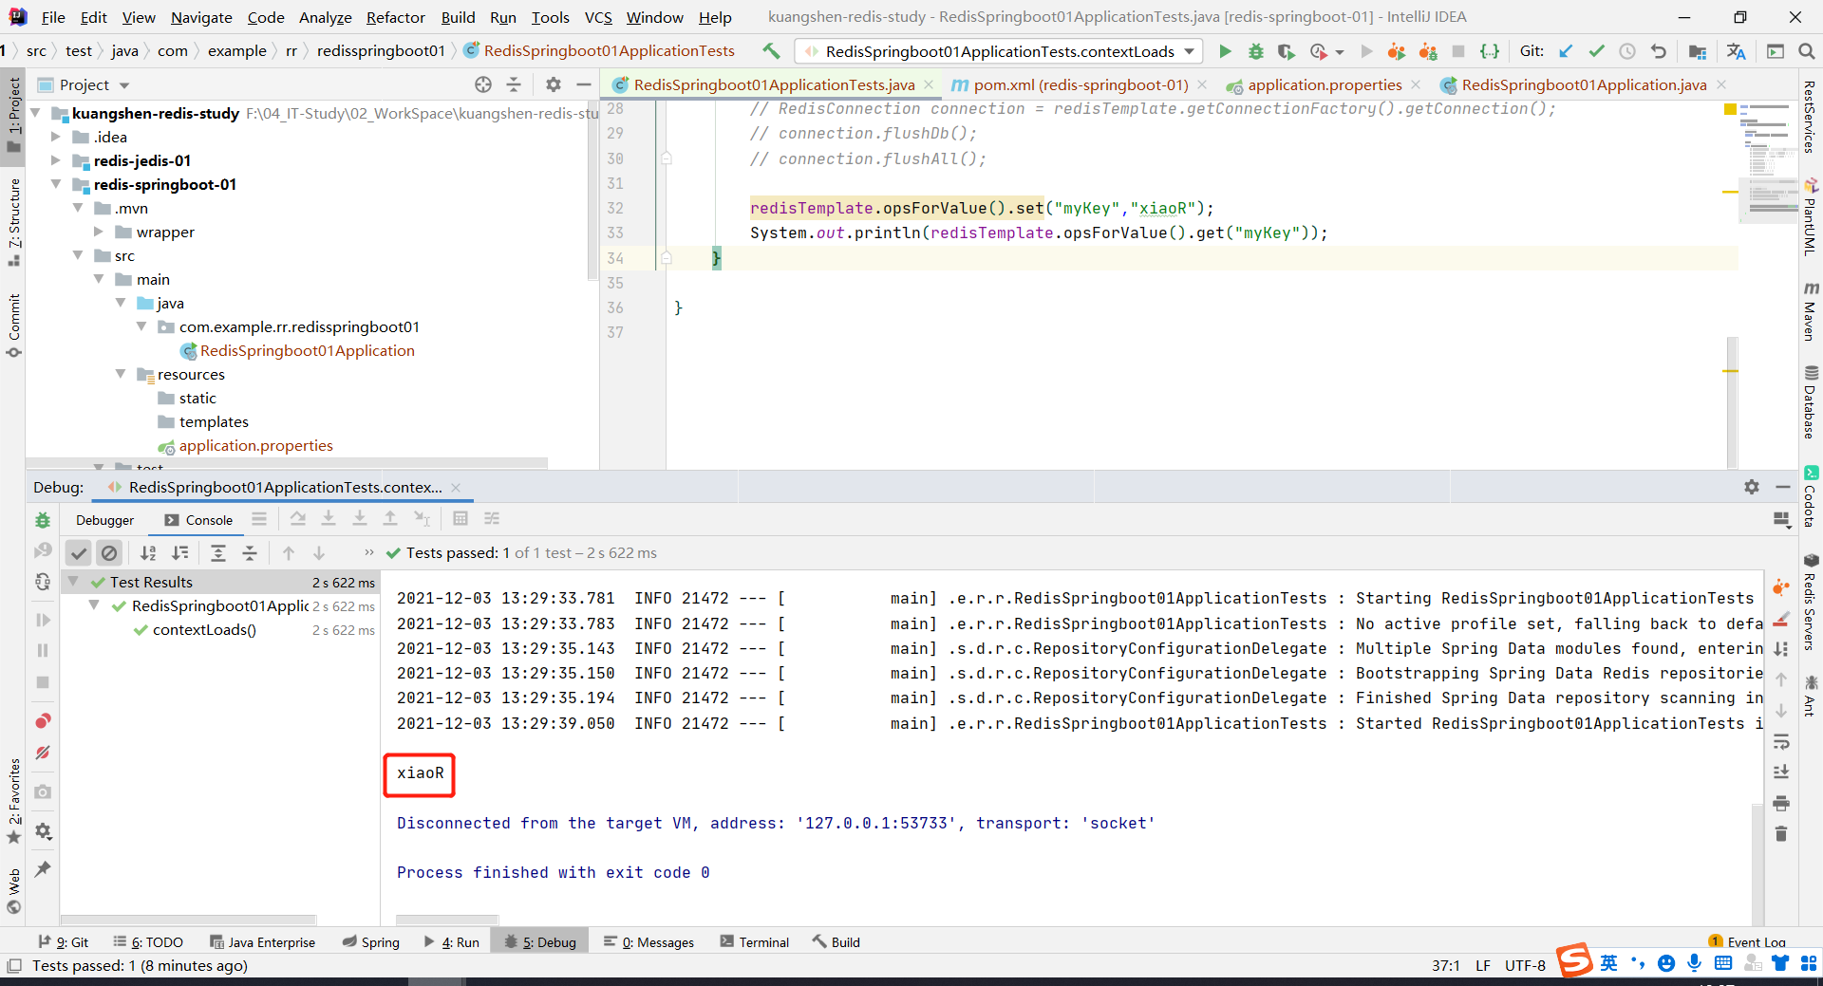Open the VCS menu
Screen dimensions: 1823x986
click(x=598, y=17)
